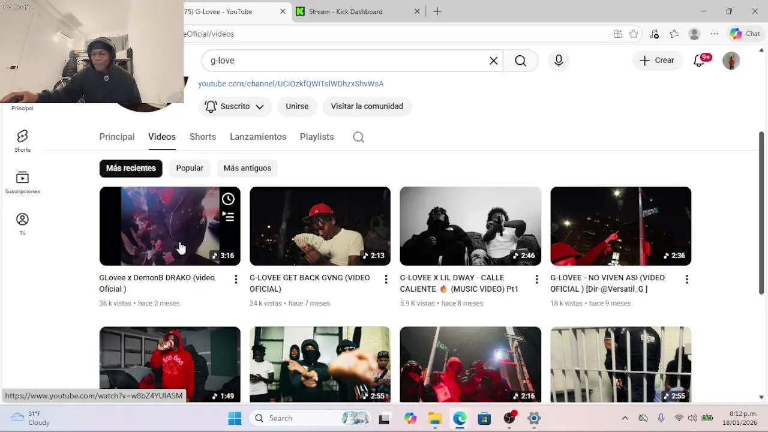This screenshot has width=768, height=432.
Task: Open G-LOVEE X LIL DWAY title
Action: (459, 283)
